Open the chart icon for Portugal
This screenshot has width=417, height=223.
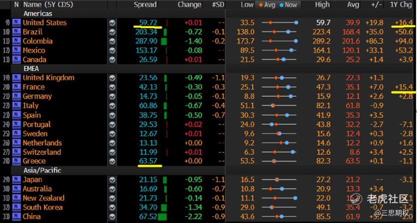[x=112, y=124]
